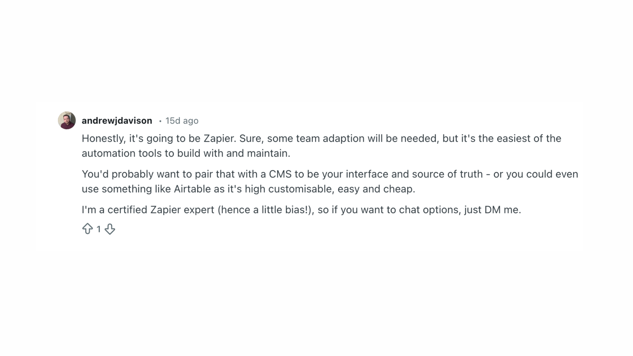633x356 pixels.
Task: Upvote andrewjdavison's comment
Action: coord(87,229)
